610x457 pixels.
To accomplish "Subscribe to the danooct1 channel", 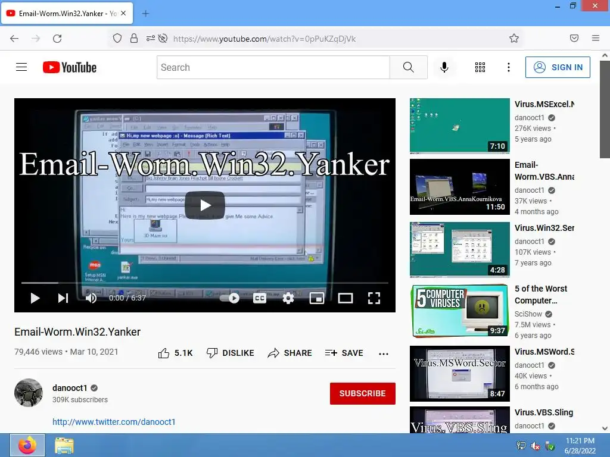I will click(363, 393).
